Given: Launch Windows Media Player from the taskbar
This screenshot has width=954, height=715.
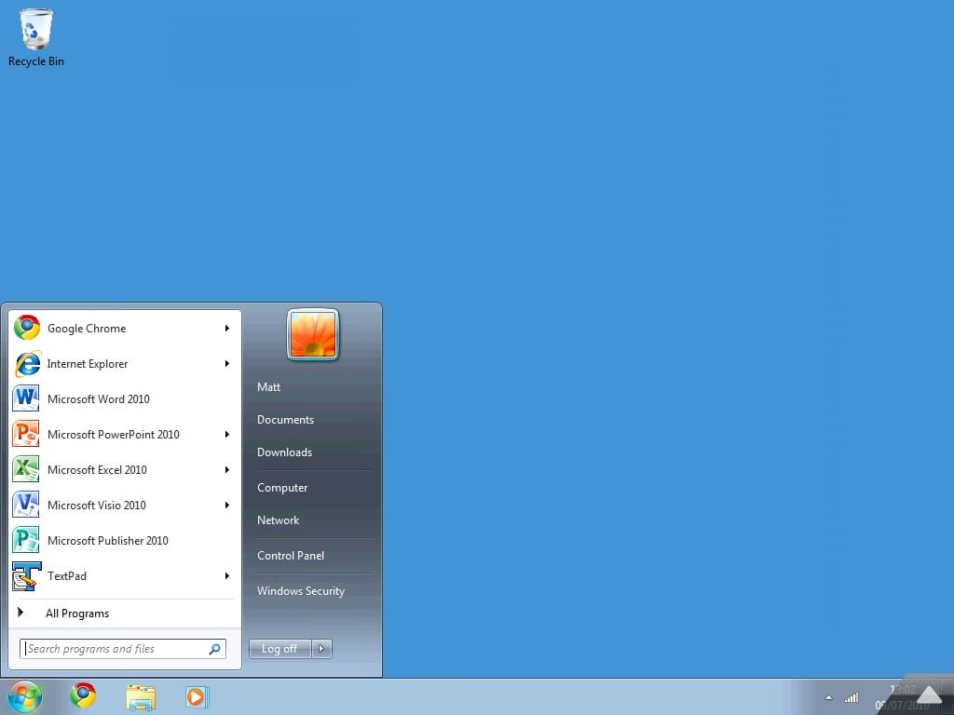Looking at the screenshot, I should [197, 696].
